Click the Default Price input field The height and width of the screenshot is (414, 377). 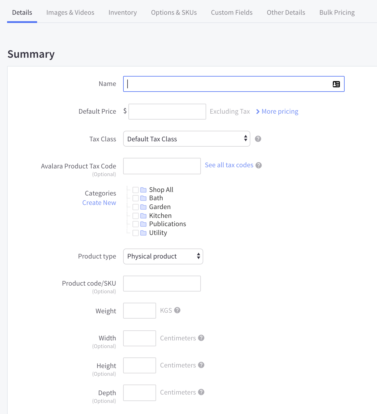[x=167, y=112]
